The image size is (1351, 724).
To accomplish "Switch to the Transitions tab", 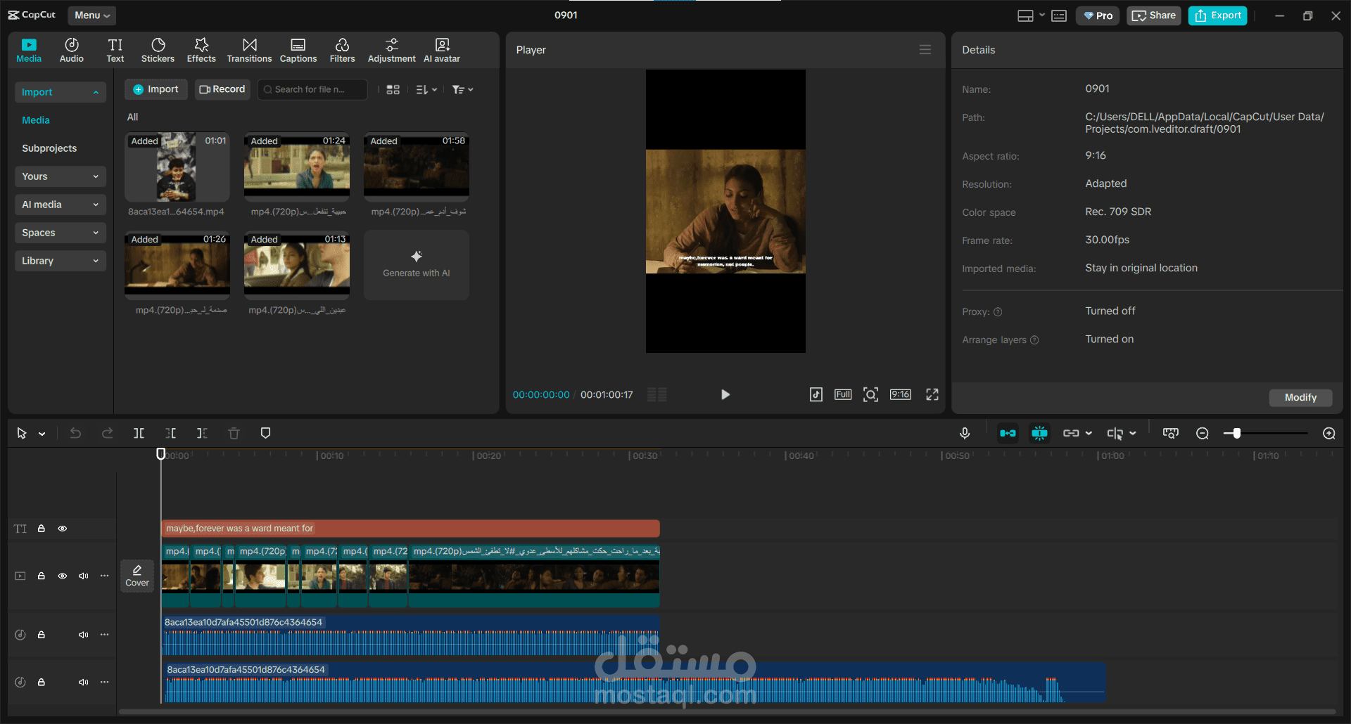I will coord(249,50).
